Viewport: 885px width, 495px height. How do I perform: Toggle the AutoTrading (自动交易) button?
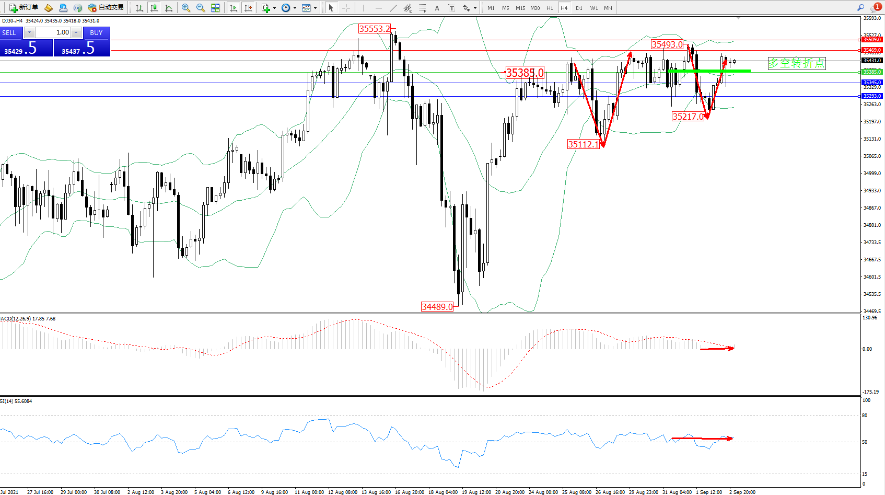point(106,8)
